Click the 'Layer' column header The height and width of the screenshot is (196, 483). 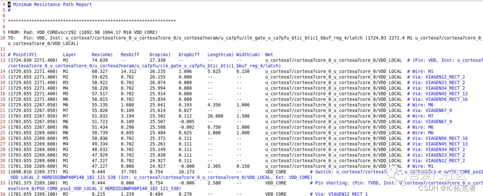(70, 55)
